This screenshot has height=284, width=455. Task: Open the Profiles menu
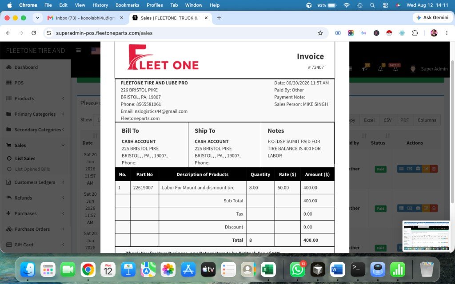[155, 5]
